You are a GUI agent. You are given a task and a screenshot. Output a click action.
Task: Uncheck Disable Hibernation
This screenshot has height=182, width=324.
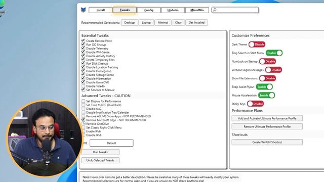[x=83, y=78]
